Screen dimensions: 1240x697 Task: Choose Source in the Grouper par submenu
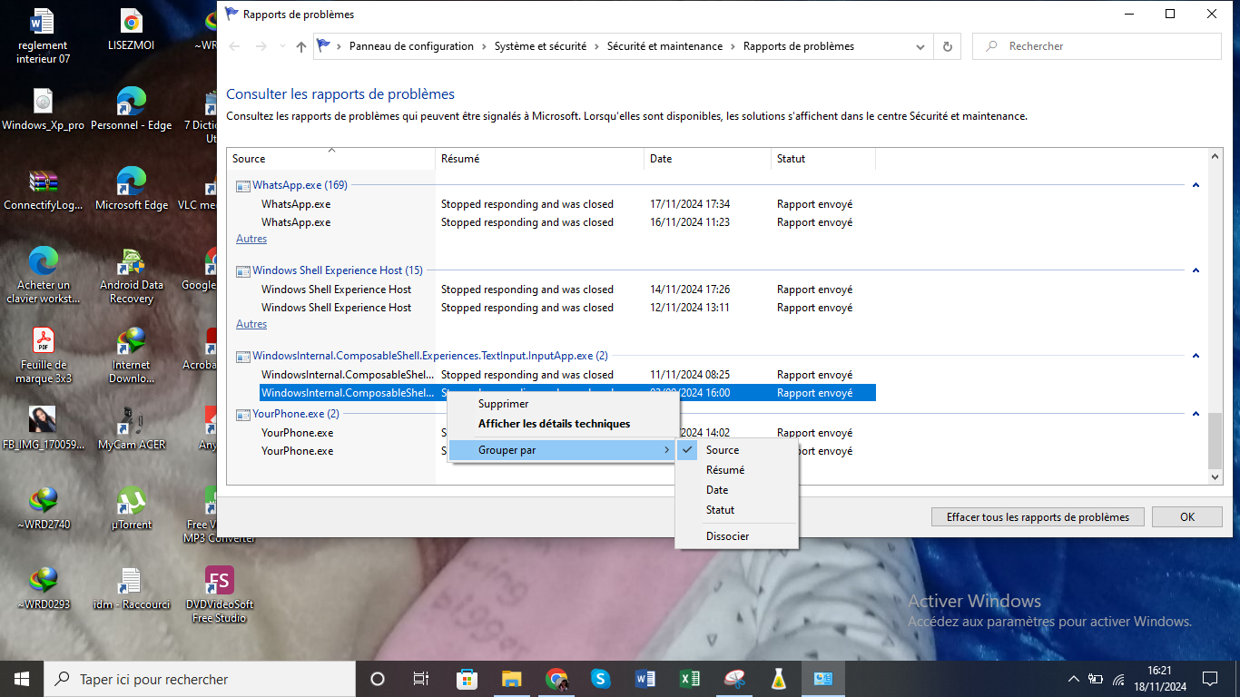pyautogui.click(x=736, y=450)
